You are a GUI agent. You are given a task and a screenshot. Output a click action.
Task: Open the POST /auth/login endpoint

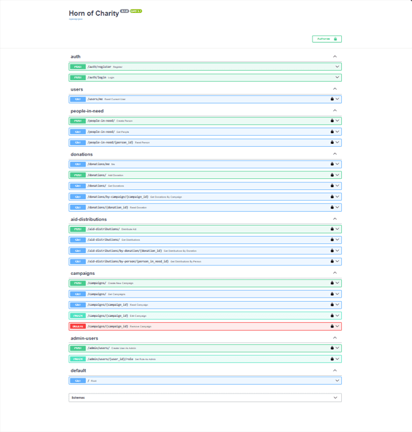click(x=205, y=78)
